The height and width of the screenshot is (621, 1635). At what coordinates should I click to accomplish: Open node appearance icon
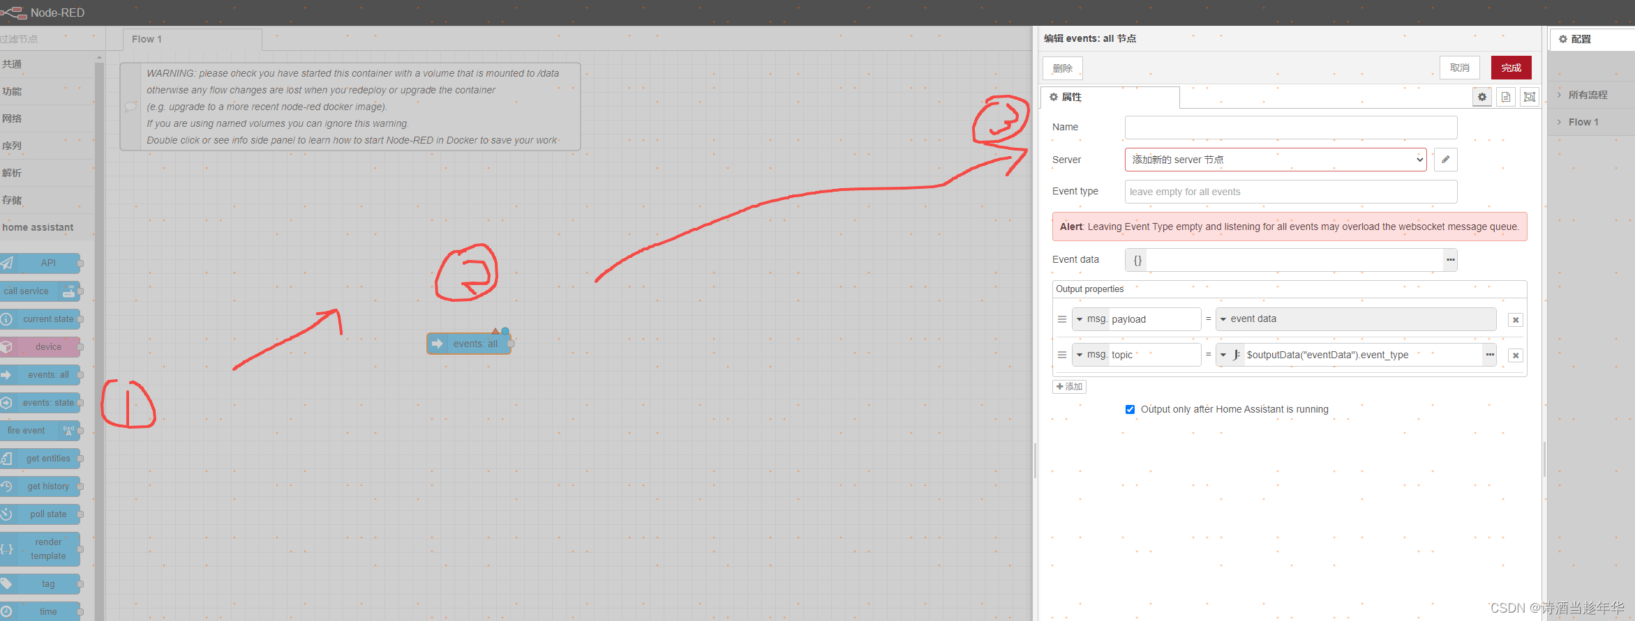(1530, 97)
